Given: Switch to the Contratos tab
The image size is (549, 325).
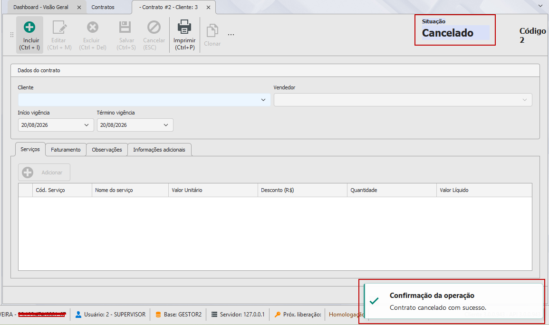Looking at the screenshot, I should pyautogui.click(x=103, y=7).
